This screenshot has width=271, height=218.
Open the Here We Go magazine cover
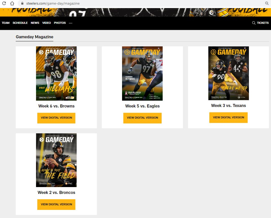click(x=228, y=73)
